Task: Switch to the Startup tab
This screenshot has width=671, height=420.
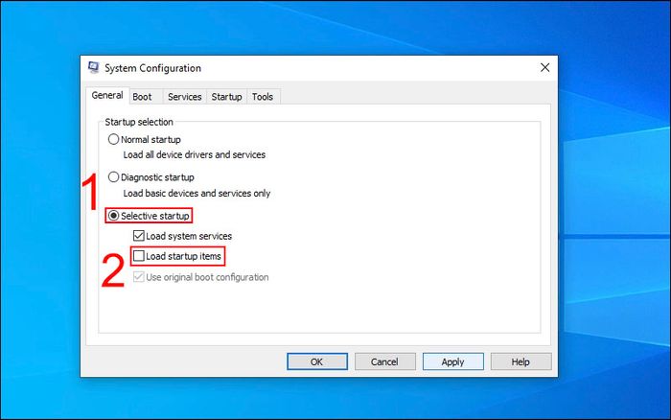Action: coord(226,97)
